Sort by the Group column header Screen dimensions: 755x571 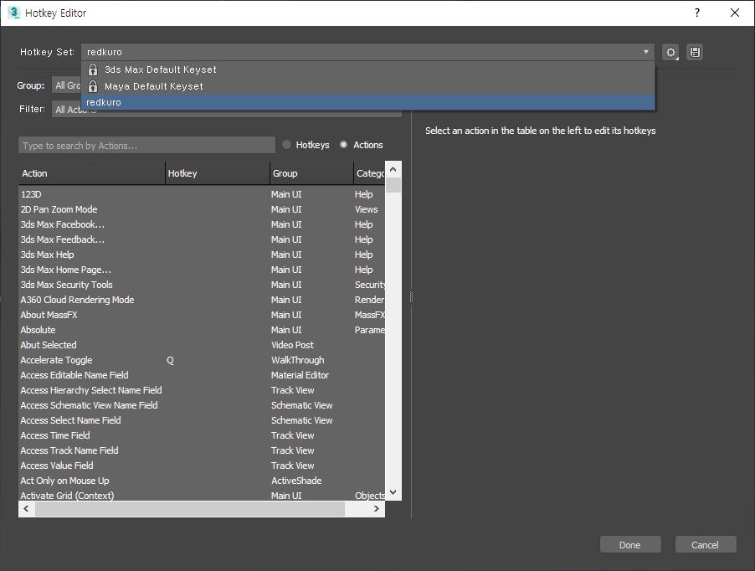click(311, 173)
